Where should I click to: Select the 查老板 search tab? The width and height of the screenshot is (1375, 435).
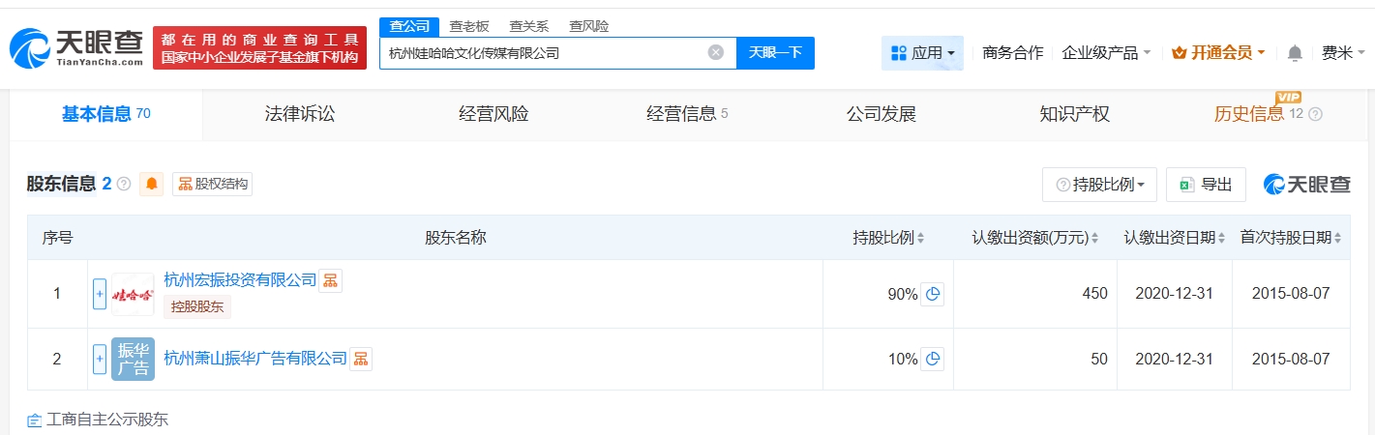pos(471,26)
